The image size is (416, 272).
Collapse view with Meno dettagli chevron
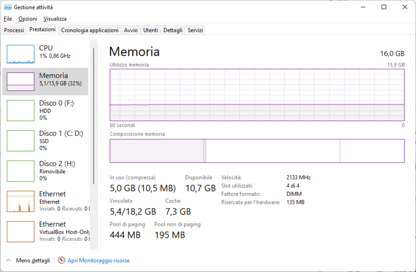[8, 260]
